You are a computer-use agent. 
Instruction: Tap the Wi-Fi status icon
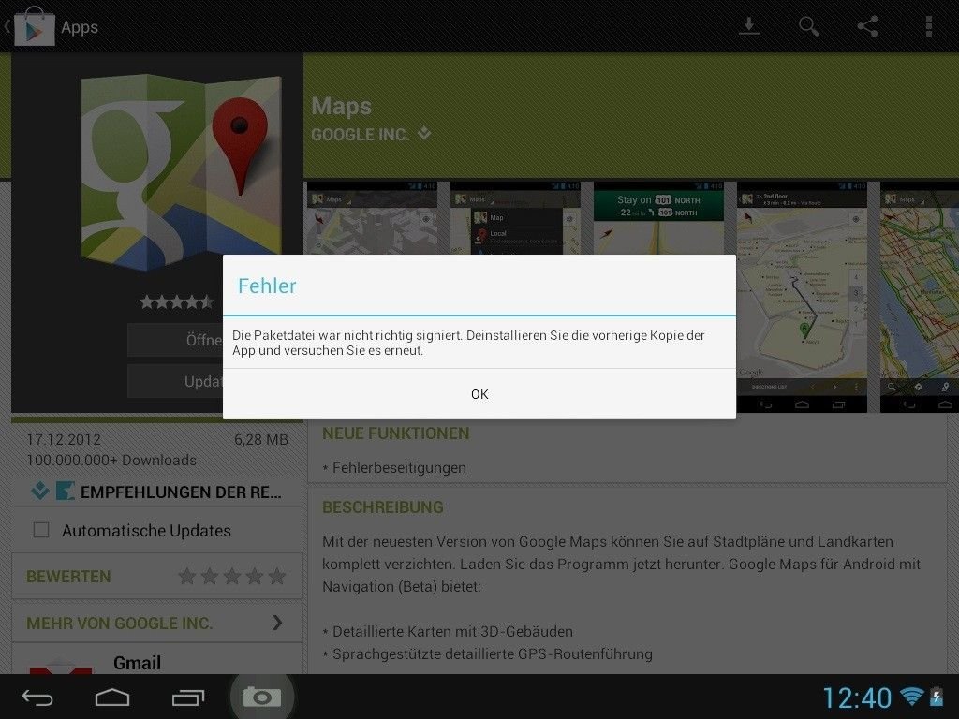coord(911,697)
